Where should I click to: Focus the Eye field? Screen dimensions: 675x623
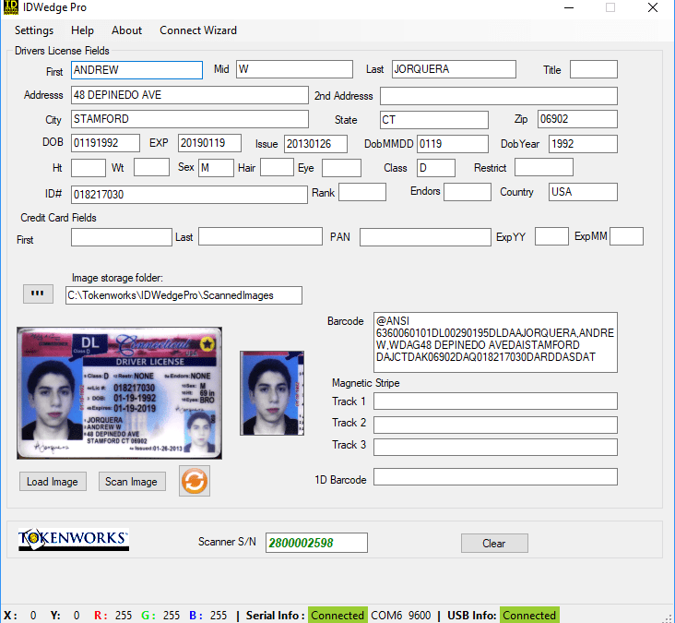pos(341,168)
